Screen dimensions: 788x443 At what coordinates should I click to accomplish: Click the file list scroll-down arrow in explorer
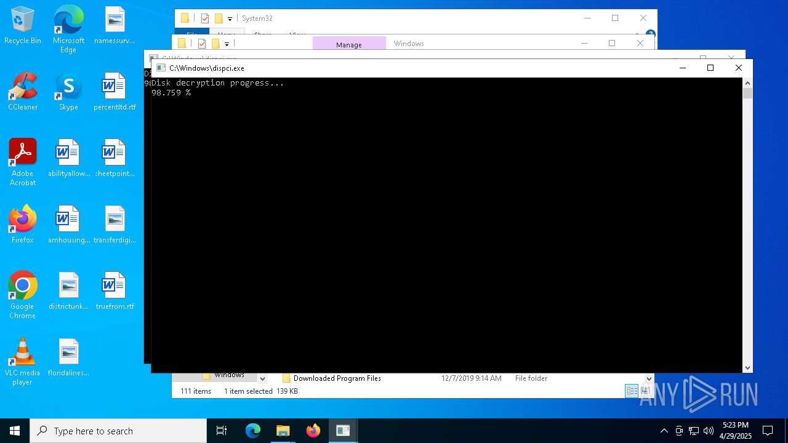(649, 378)
